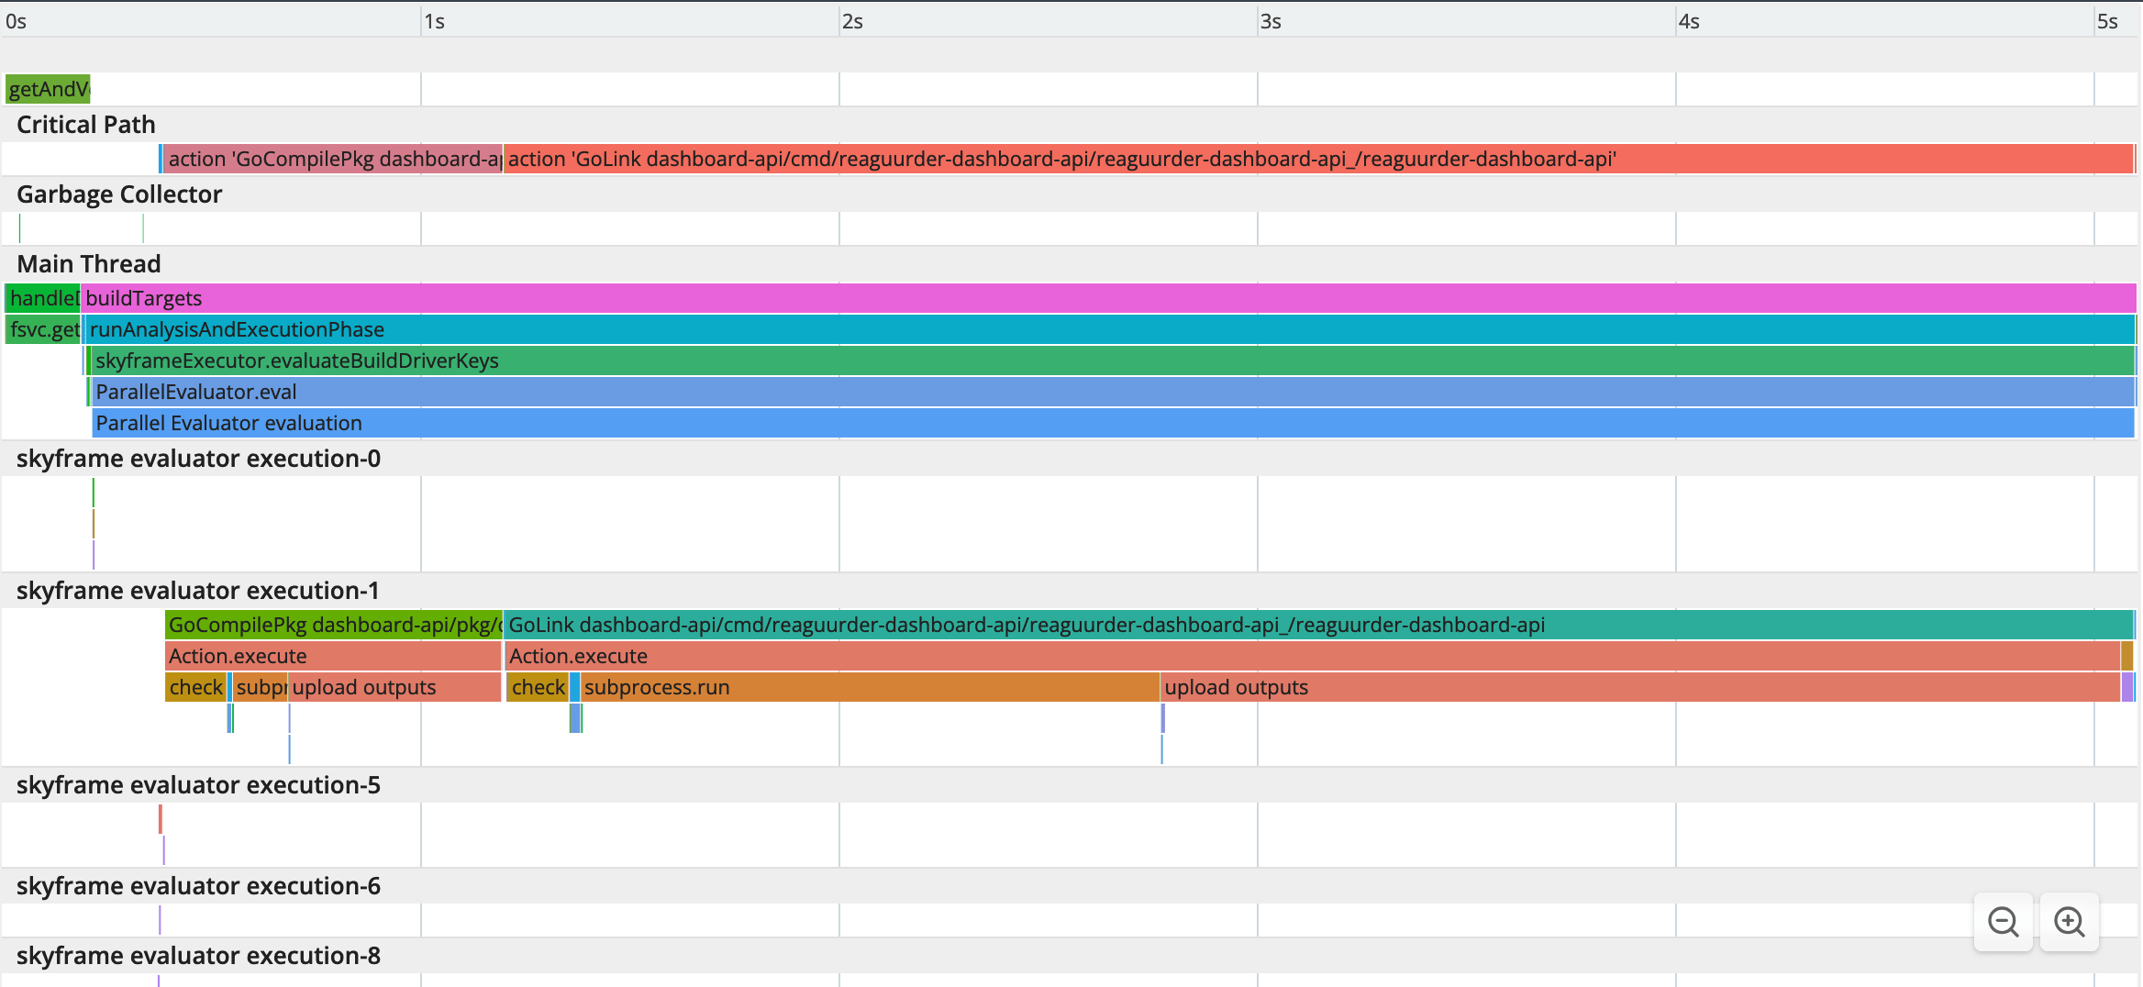Click the Garbage Collector track header
This screenshot has width=2143, height=987.
(x=119, y=194)
